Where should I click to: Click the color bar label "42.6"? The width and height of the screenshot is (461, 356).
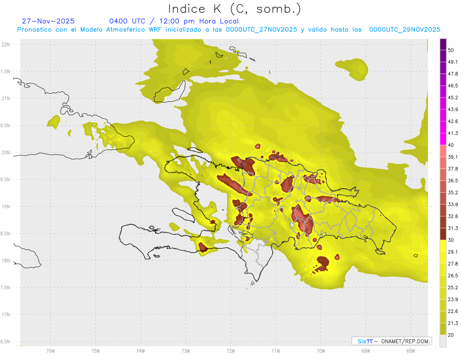pos(453,121)
